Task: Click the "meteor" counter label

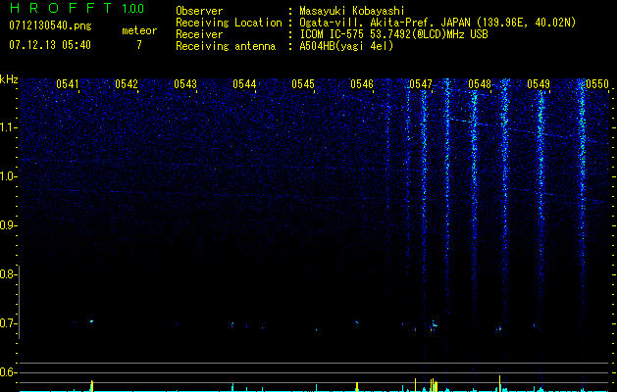Action: coord(139,30)
